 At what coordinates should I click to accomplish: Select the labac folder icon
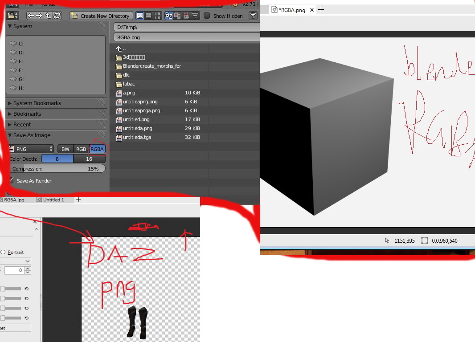coord(119,84)
